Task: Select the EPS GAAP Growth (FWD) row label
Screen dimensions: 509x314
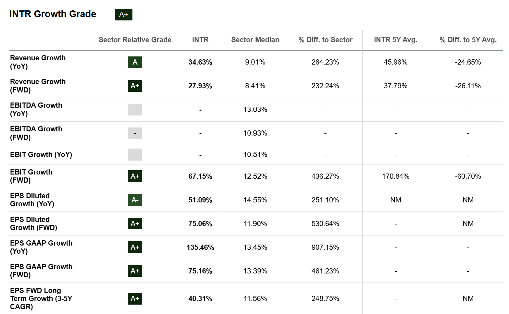Action: point(41,271)
